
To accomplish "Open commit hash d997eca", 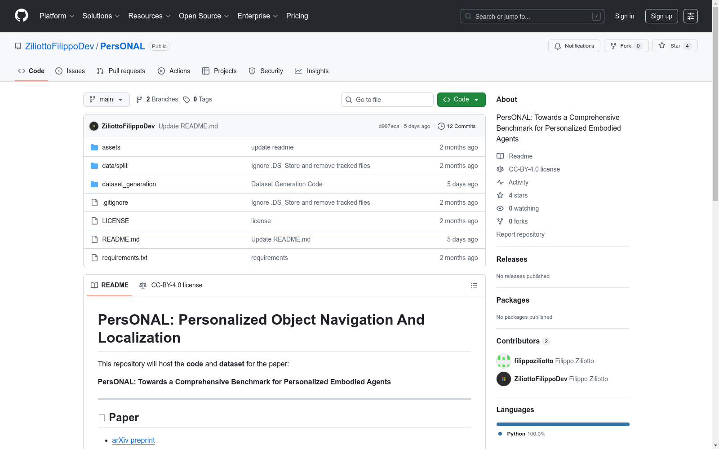I will [389, 127].
